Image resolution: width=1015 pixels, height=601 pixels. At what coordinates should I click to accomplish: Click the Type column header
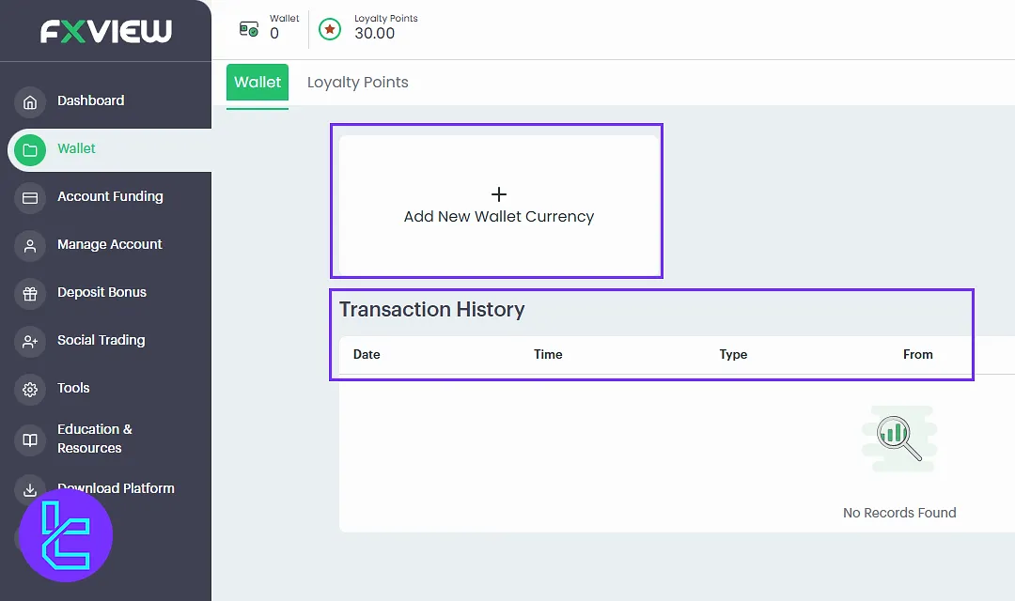[x=733, y=355]
